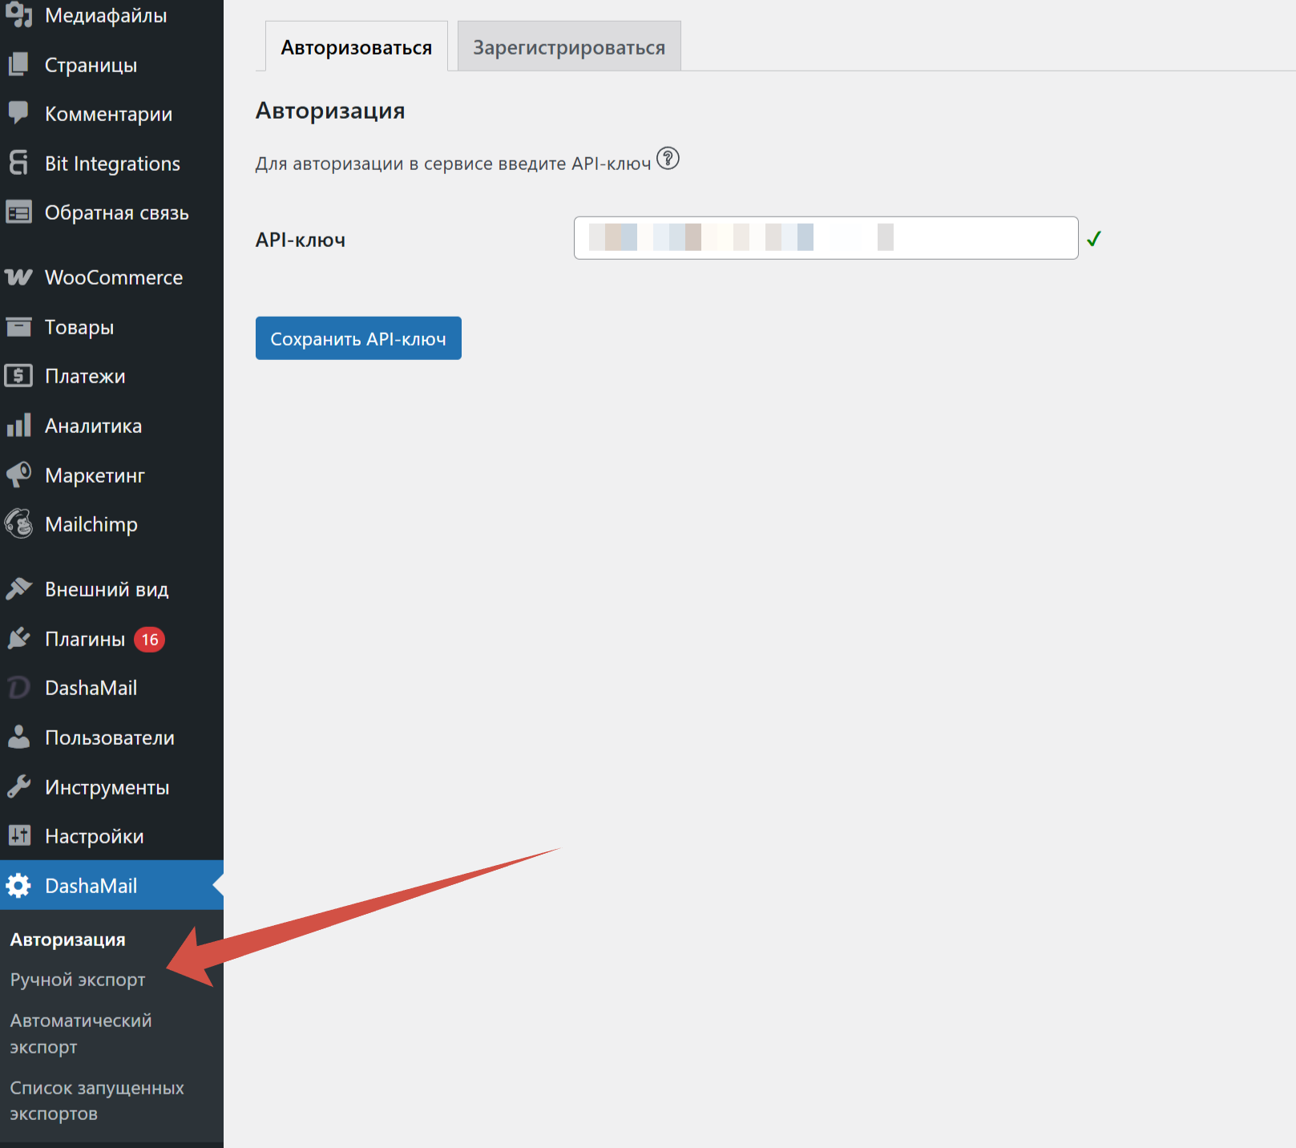The height and width of the screenshot is (1148, 1296).
Task: Open the Пользователи menu item
Action: [x=109, y=738]
